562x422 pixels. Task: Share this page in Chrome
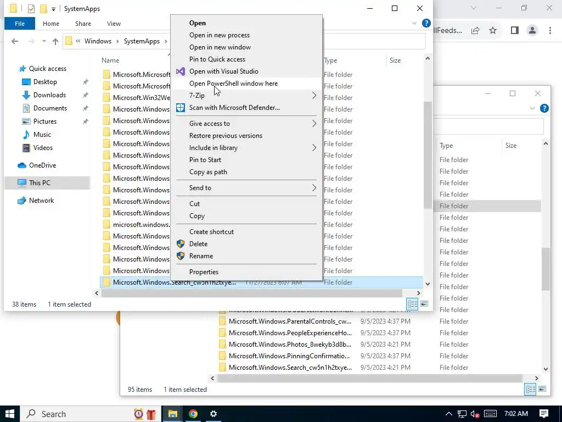click(x=476, y=31)
